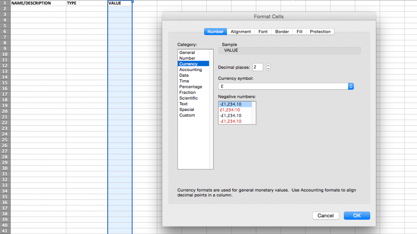Click the TYPE header cell

[87, 3]
